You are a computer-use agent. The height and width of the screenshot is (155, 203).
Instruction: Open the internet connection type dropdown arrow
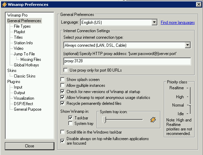pos(187,45)
